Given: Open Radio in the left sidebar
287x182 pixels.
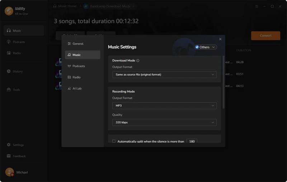Looking at the screenshot, I should (24, 53).
